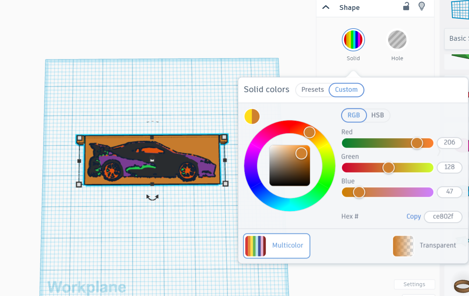This screenshot has height=296, width=469.
Task: Open the Multicolor option
Action: pos(276,246)
